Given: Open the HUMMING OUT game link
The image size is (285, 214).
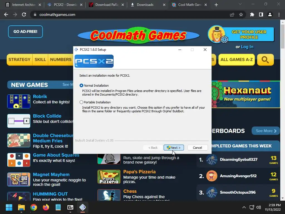Looking at the screenshot, I should tap(50, 194).
